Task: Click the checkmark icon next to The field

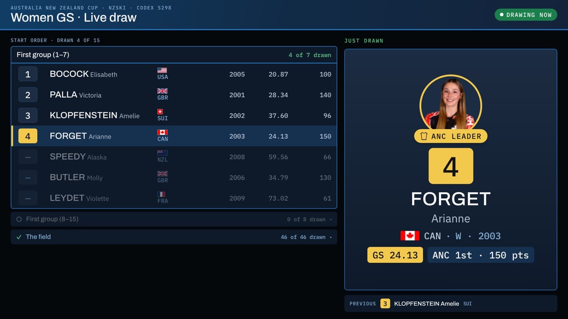Action: (19, 237)
